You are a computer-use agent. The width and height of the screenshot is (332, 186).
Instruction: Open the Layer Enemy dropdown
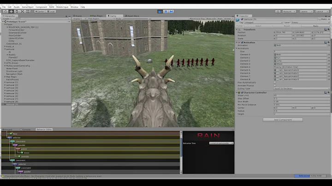pos(310,23)
